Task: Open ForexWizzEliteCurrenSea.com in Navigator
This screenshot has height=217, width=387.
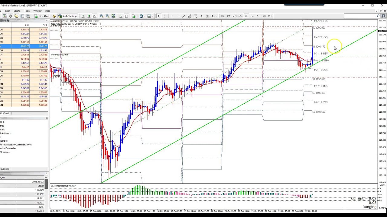Action: pyautogui.click(x=16, y=145)
